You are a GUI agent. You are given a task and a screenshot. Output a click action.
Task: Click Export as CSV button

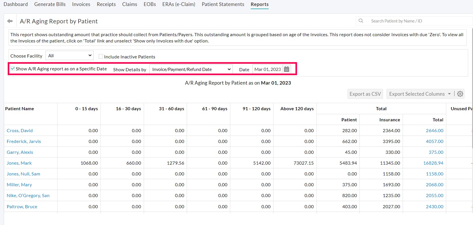(365, 94)
